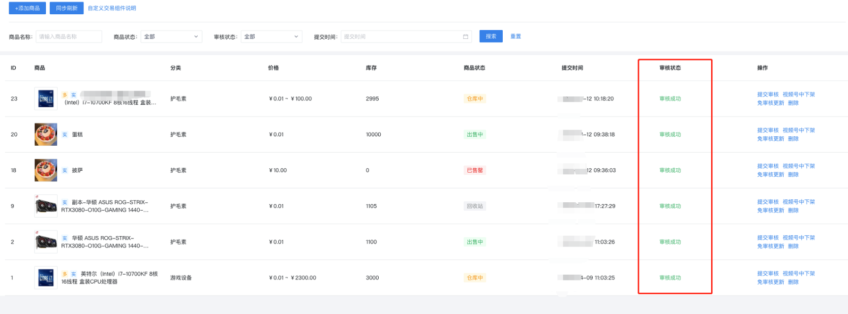Open the 提交时间 date picker field
The height and width of the screenshot is (314, 848).
pos(401,37)
